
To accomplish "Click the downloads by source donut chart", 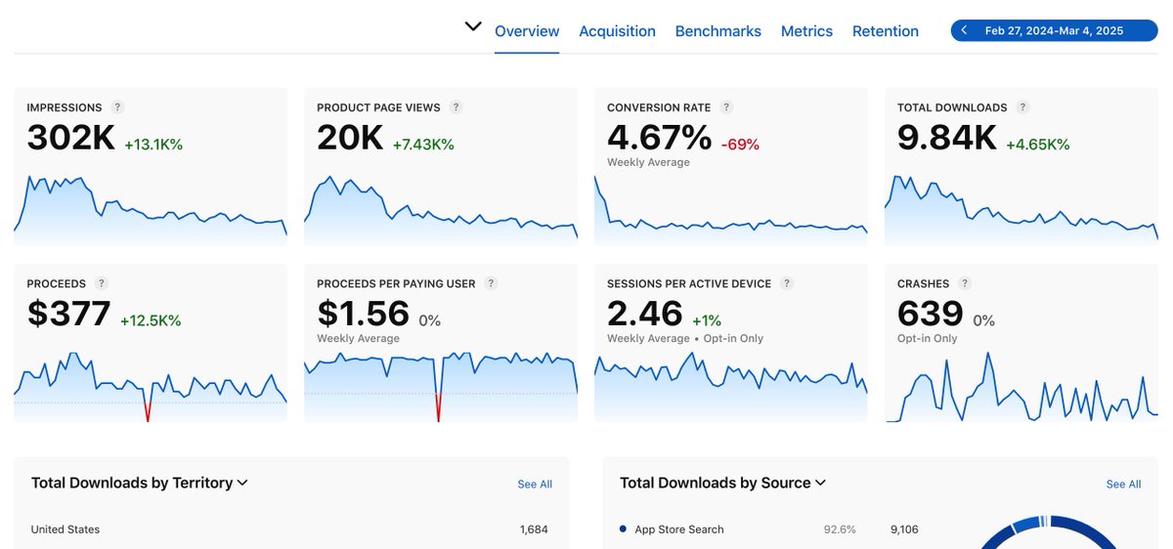I will pyautogui.click(x=1048, y=530).
